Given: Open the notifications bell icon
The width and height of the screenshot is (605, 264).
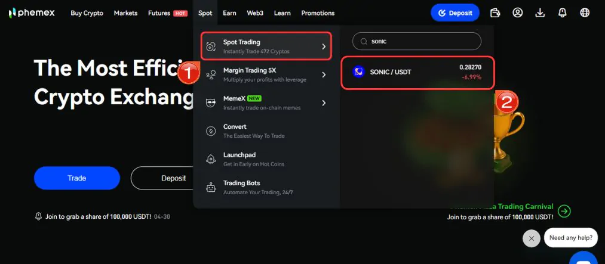Looking at the screenshot, I should [563, 13].
